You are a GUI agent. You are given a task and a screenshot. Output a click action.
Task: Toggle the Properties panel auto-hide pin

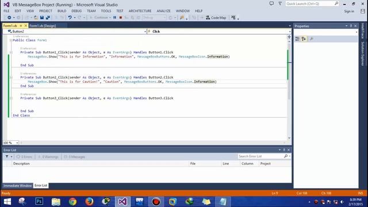[x=351, y=26]
